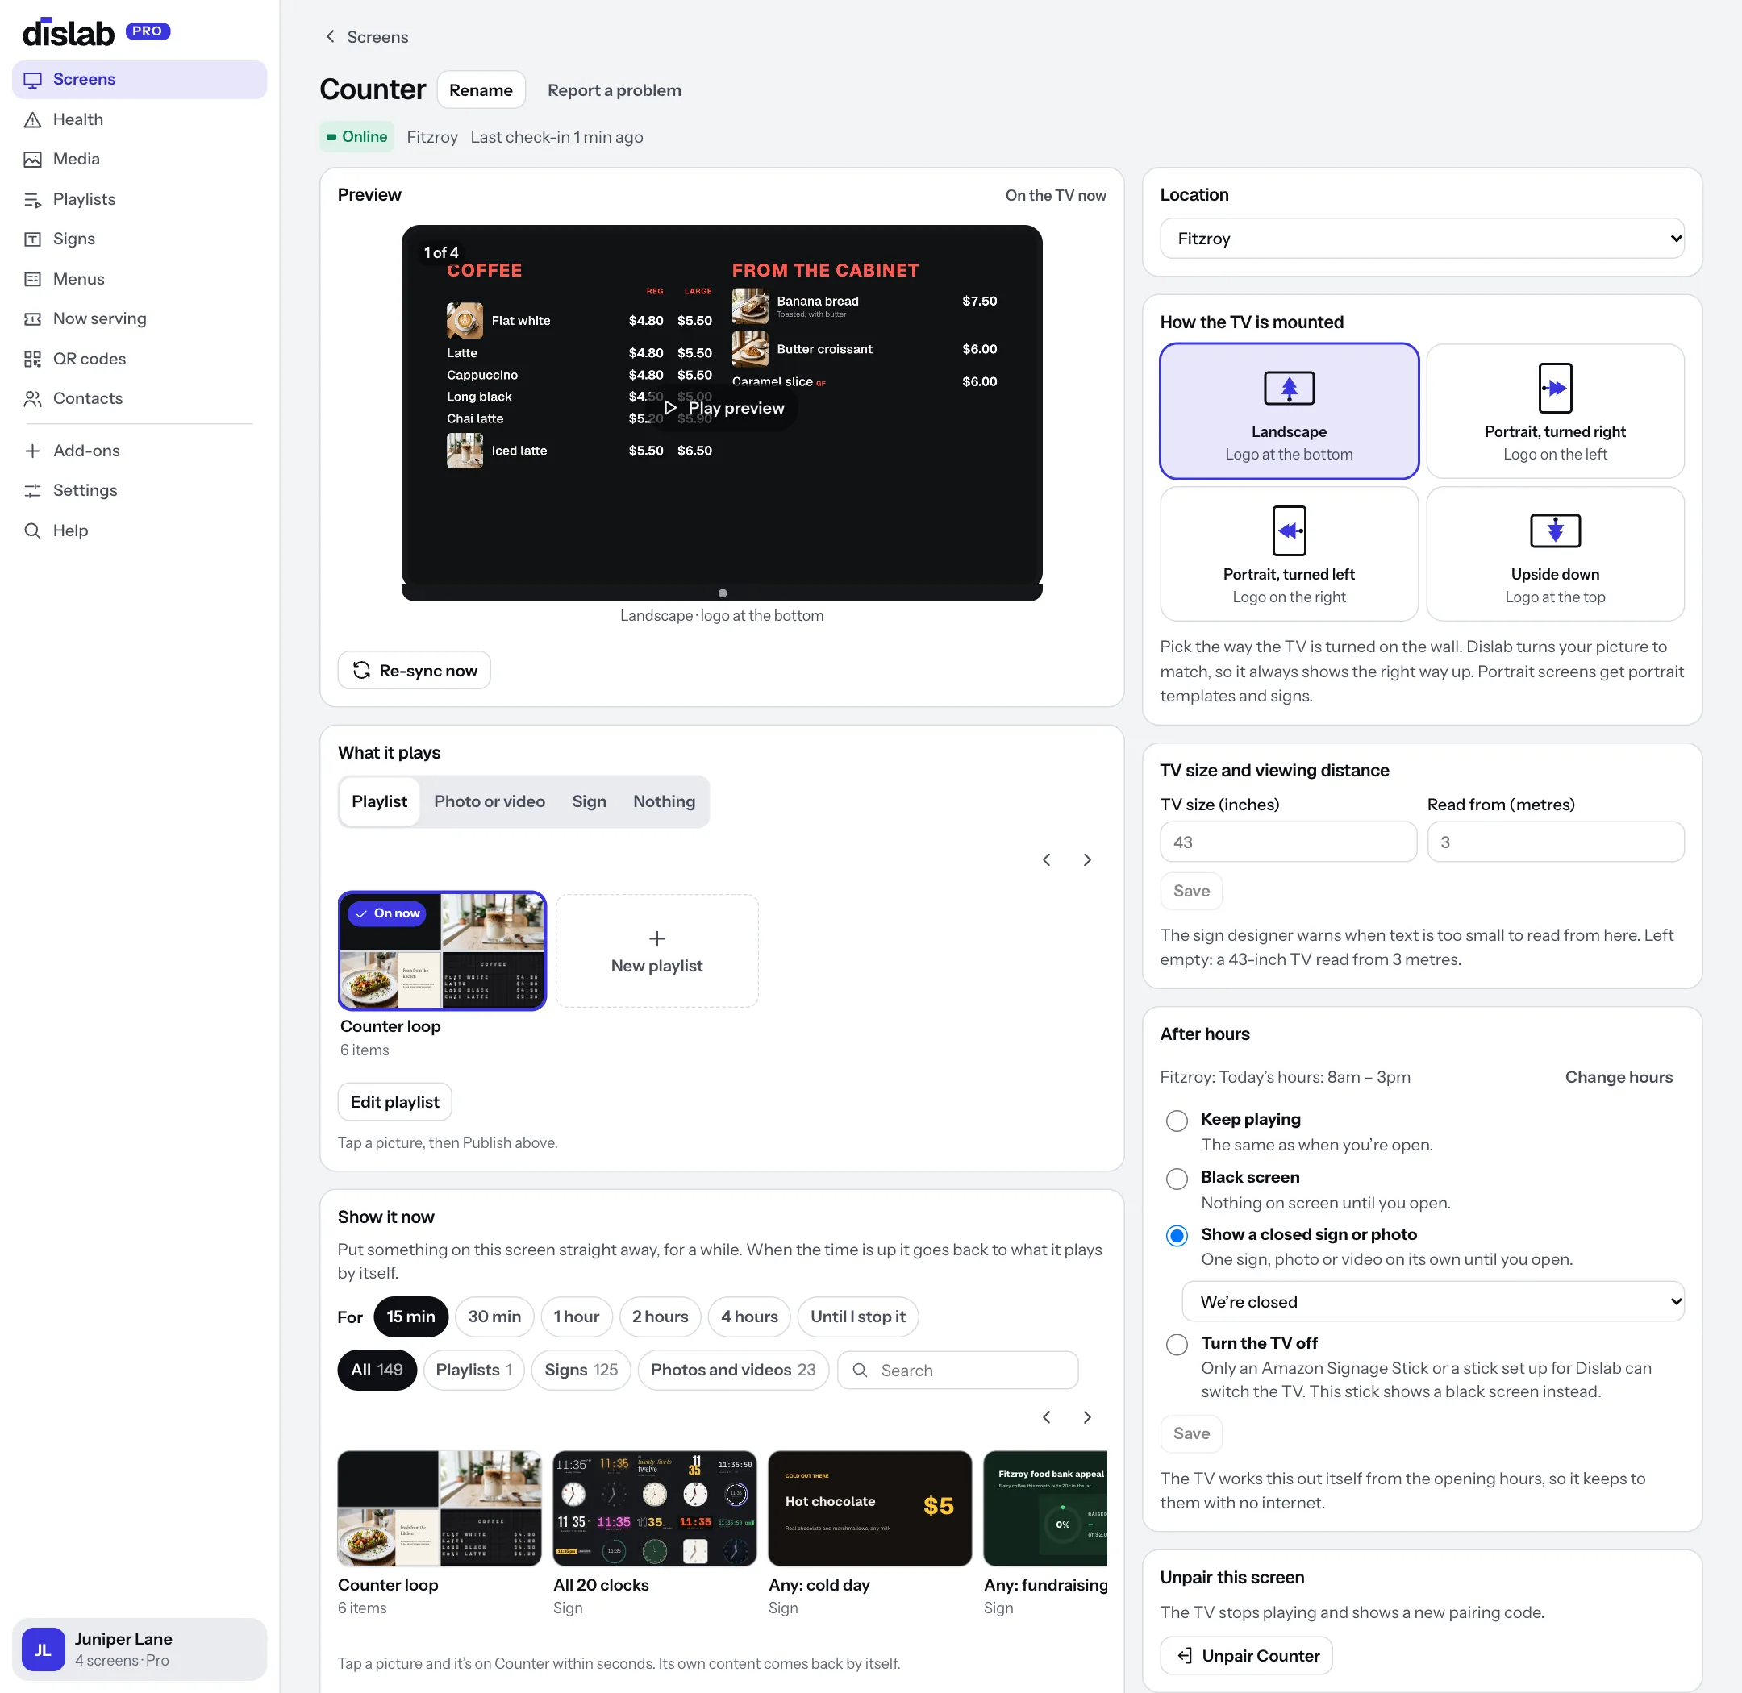Select Landscape mounting option
This screenshot has height=1693, width=1742.
point(1288,411)
